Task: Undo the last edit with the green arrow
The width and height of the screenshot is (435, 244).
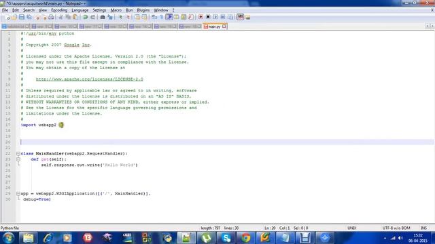Action: [86, 17]
